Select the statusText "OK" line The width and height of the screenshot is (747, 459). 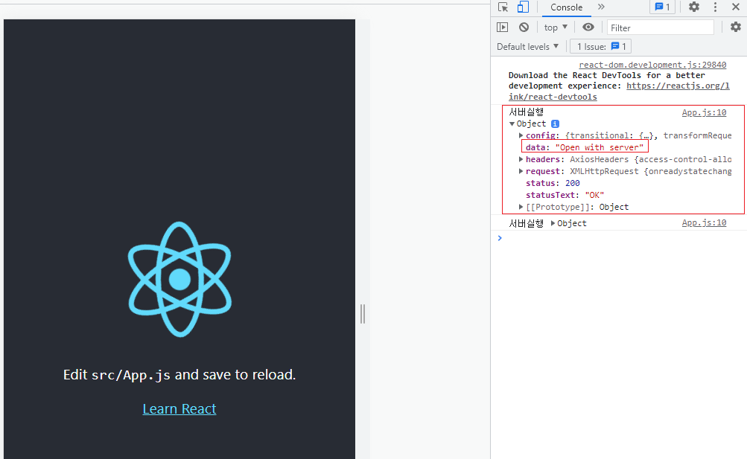pos(565,195)
